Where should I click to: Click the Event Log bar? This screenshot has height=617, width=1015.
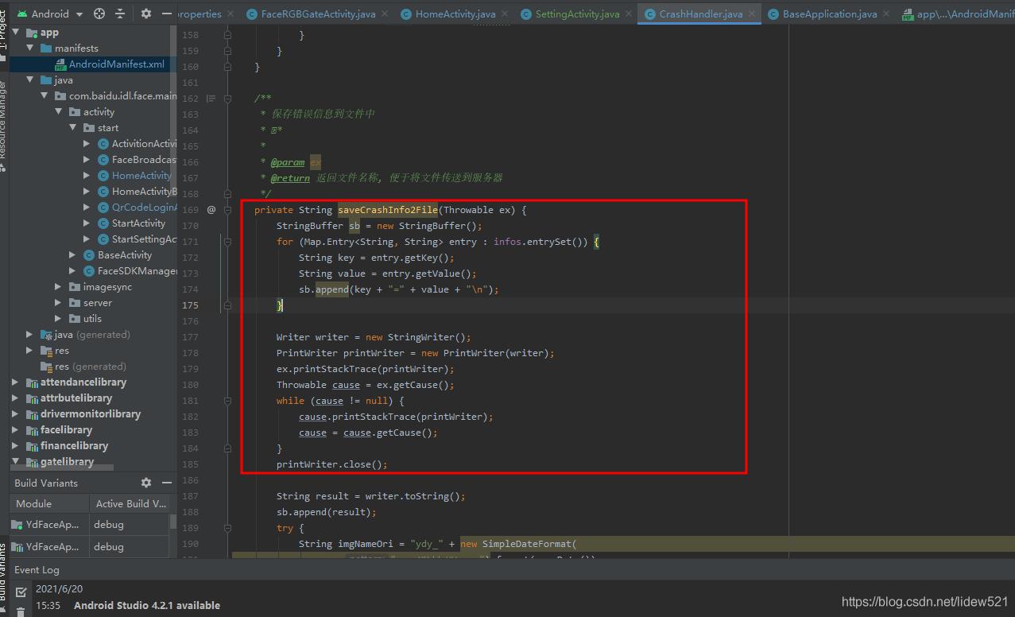click(x=37, y=569)
